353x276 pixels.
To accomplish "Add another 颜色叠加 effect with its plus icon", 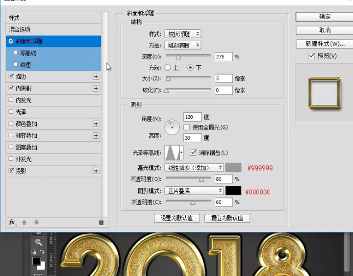I will point(96,124).
